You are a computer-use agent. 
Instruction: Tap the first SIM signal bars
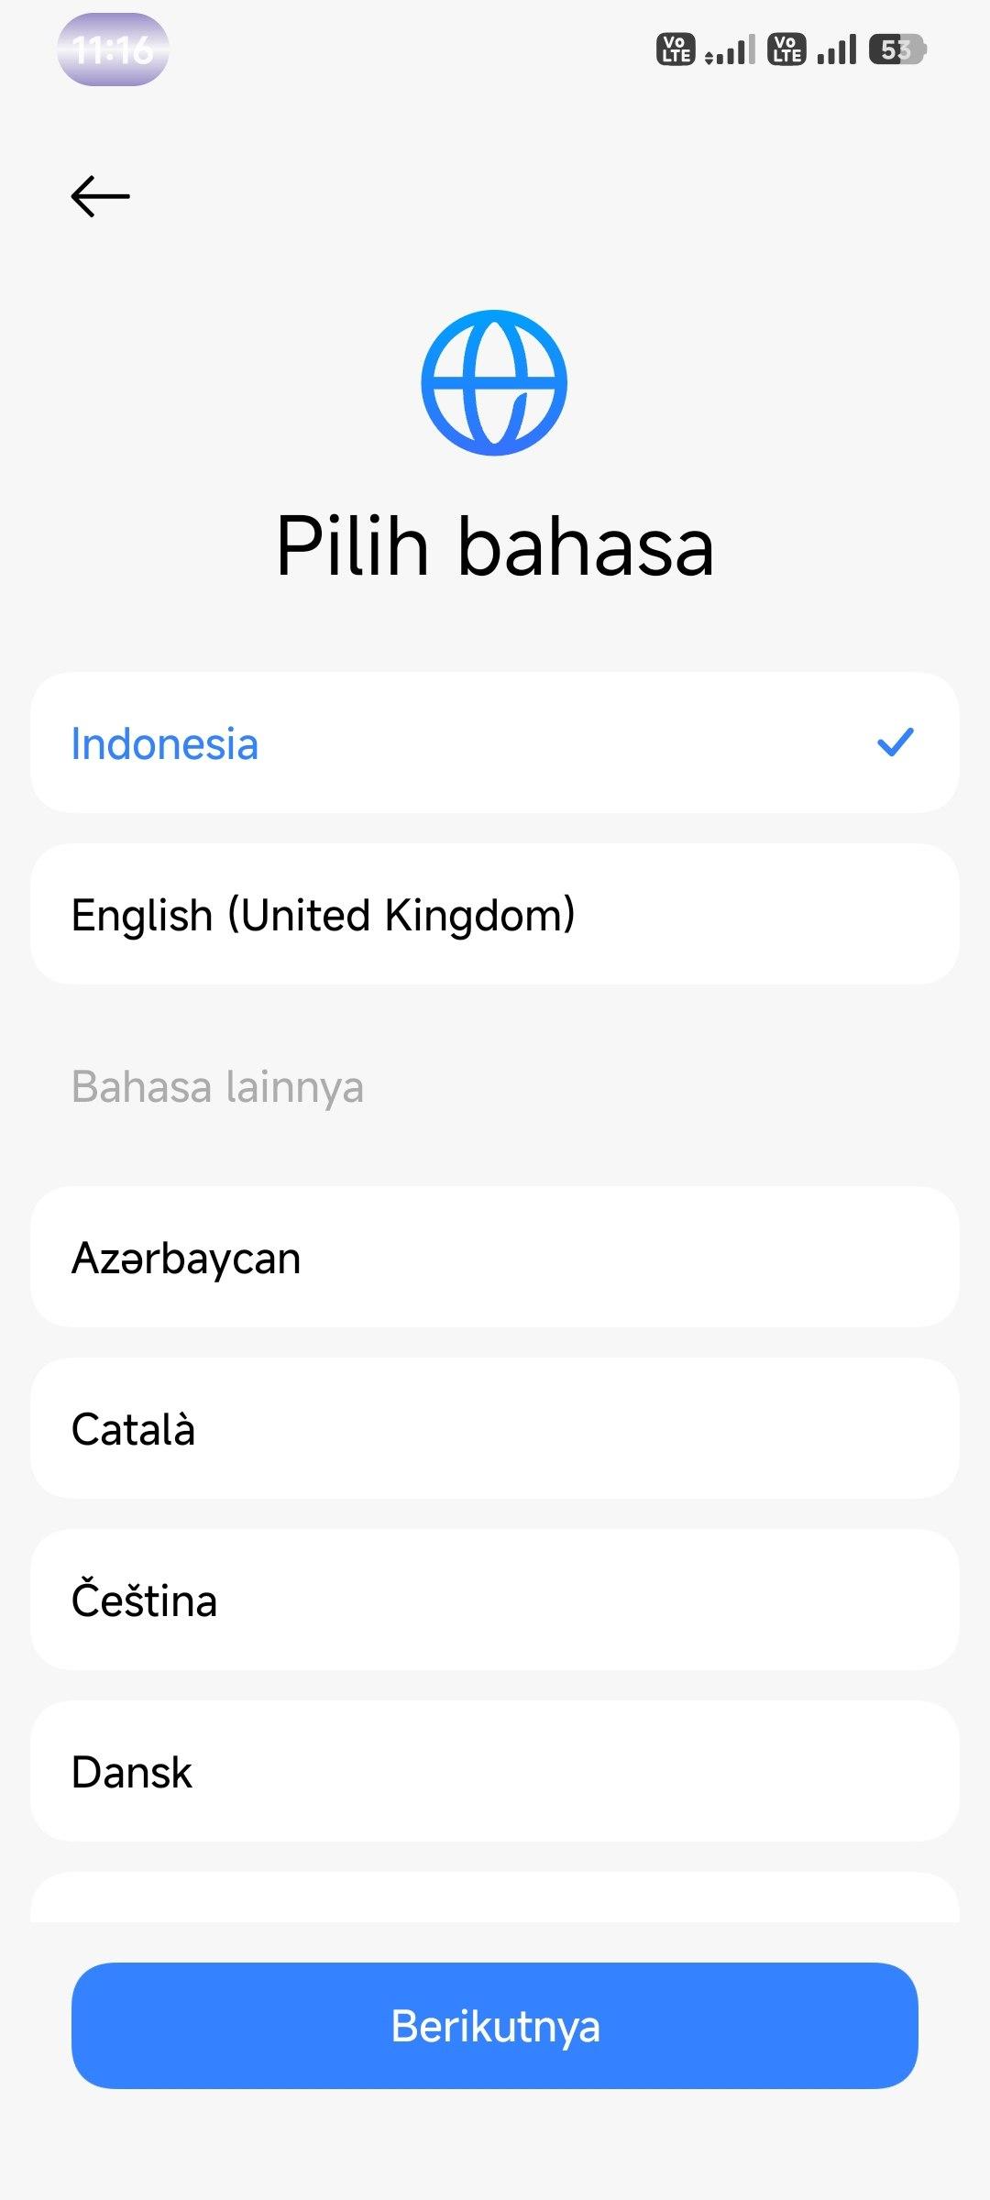coord(731,50)
